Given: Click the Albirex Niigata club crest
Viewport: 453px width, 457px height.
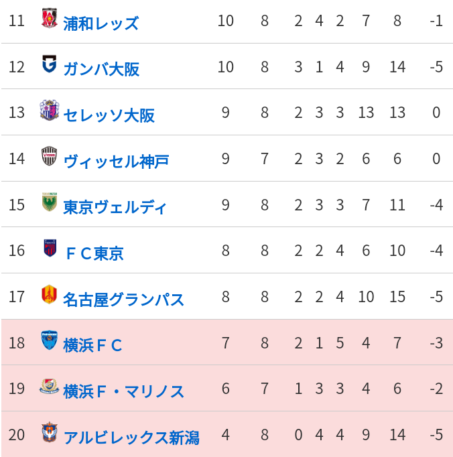Looking at the screenshot, I should [x=50, y=432].
